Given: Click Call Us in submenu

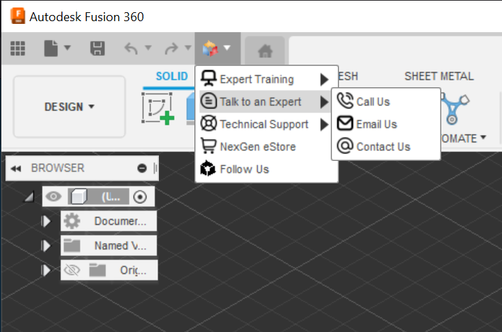Looking at the screenshot, I should [x=386, y=102].
